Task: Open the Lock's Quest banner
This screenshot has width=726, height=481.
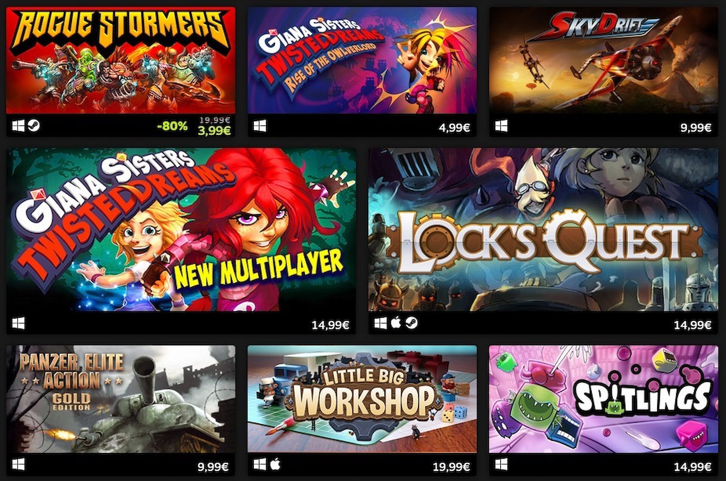Action: tap(543, 230)
